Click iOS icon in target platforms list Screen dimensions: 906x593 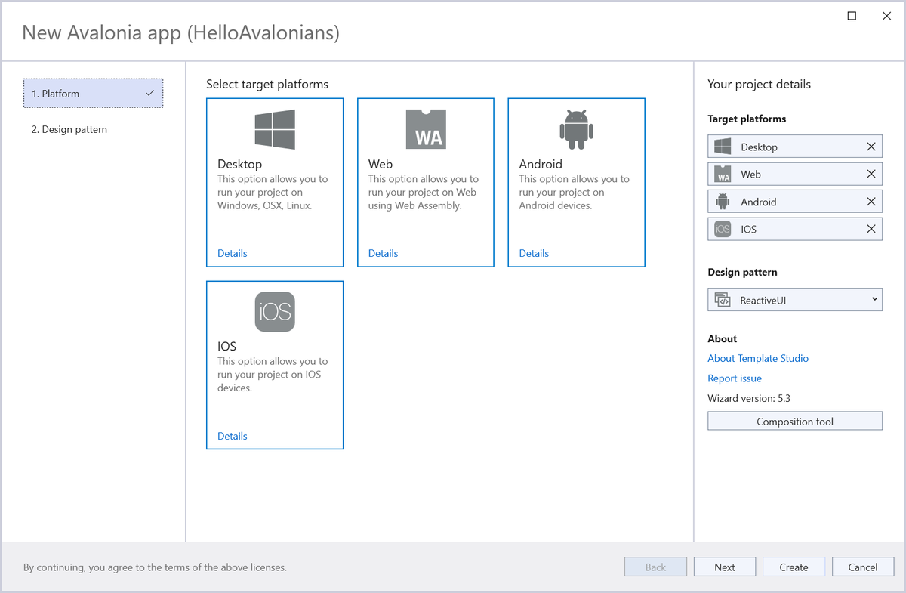pyautogui.click(x=723, y=229)
